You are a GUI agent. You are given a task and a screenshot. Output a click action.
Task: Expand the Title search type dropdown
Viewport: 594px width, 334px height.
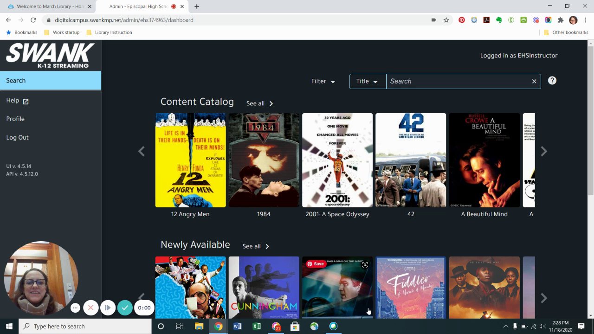368,81
